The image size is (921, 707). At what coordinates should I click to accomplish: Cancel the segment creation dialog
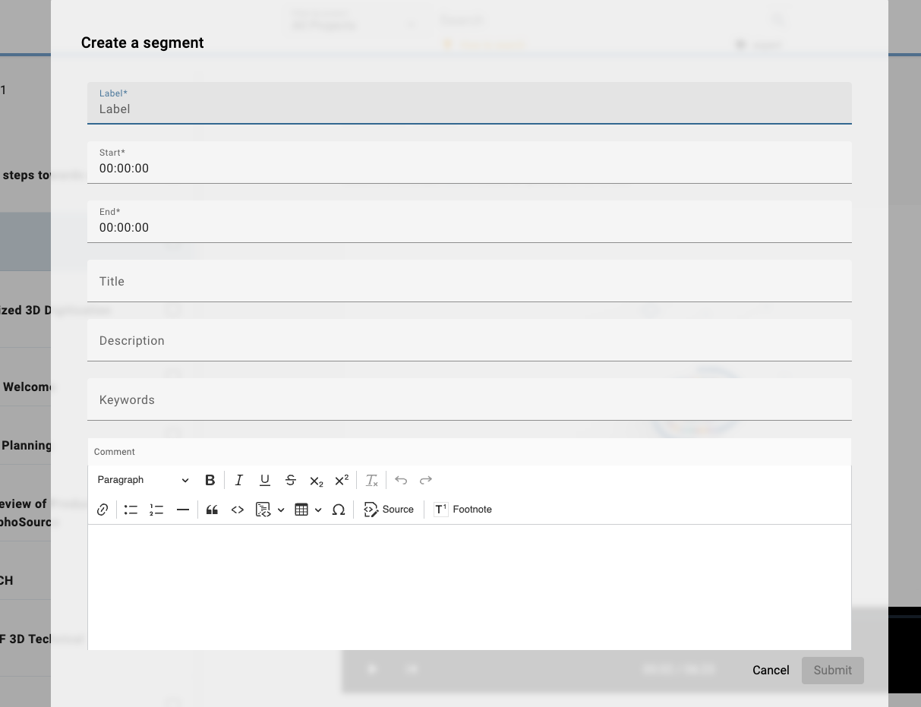pyautogui.click(x=771, y=671)
